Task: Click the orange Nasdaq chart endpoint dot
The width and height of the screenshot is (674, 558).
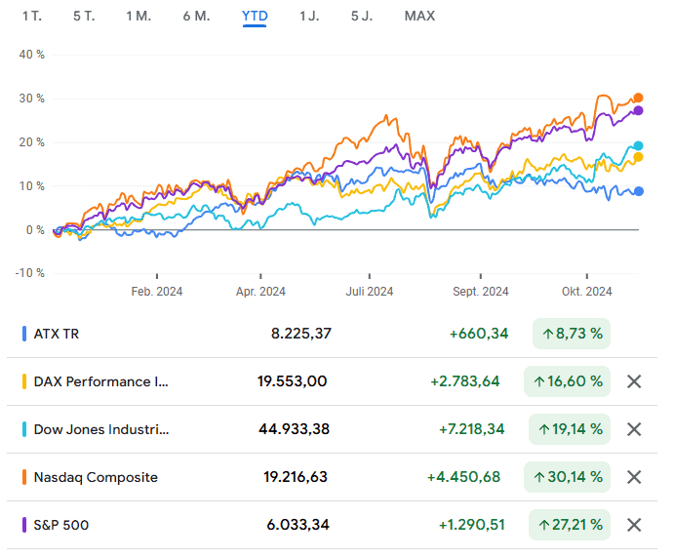Action: [638, 98]
